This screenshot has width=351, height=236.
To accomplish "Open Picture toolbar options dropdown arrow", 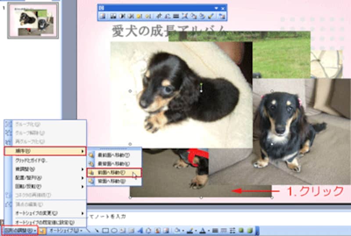I will click(216, 8).
